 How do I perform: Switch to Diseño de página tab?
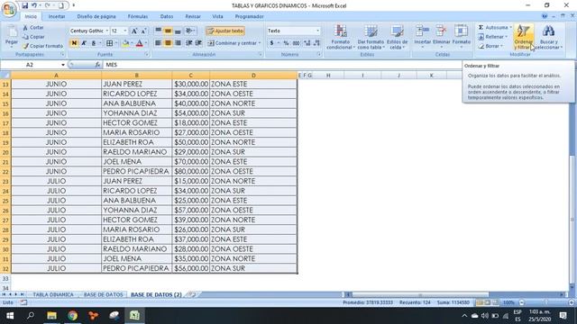(x=96, y=16)
